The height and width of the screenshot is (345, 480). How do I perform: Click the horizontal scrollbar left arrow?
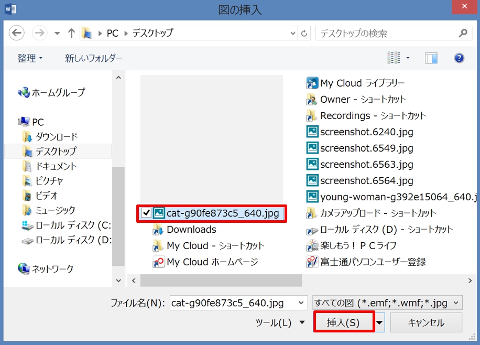point(134,281)
